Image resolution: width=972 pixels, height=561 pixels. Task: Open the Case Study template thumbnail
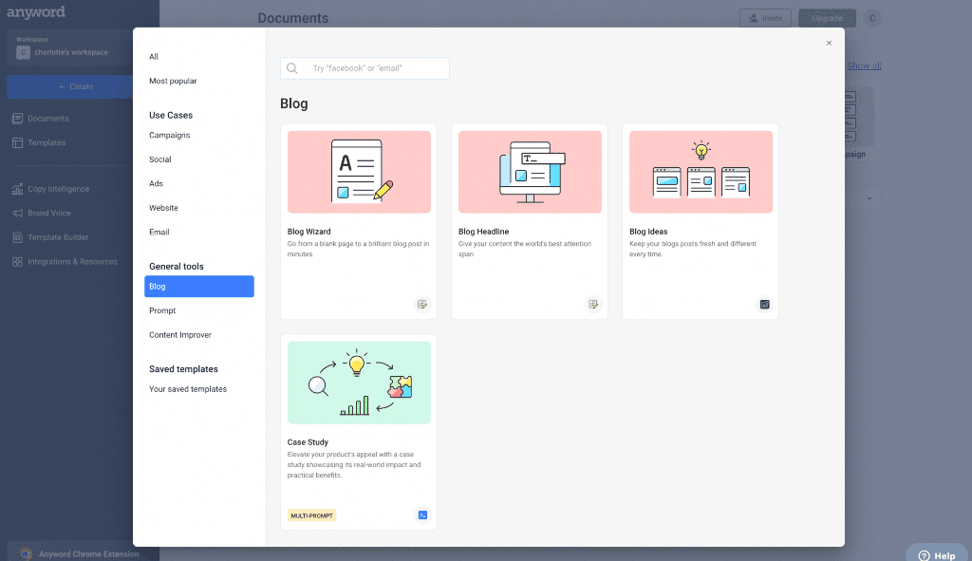(359, 383)
